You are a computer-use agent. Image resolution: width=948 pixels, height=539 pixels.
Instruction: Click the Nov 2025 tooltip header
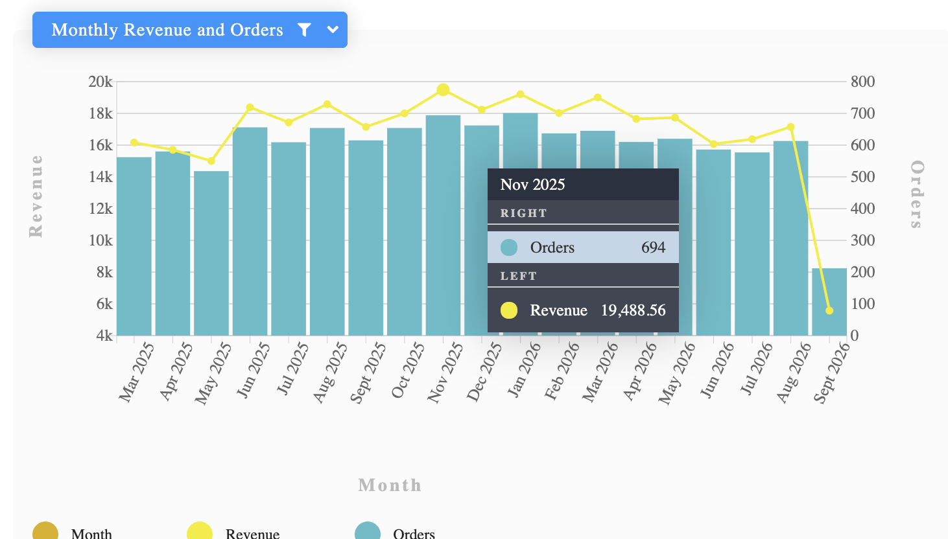pyautogui.click(x=583, y=185)
